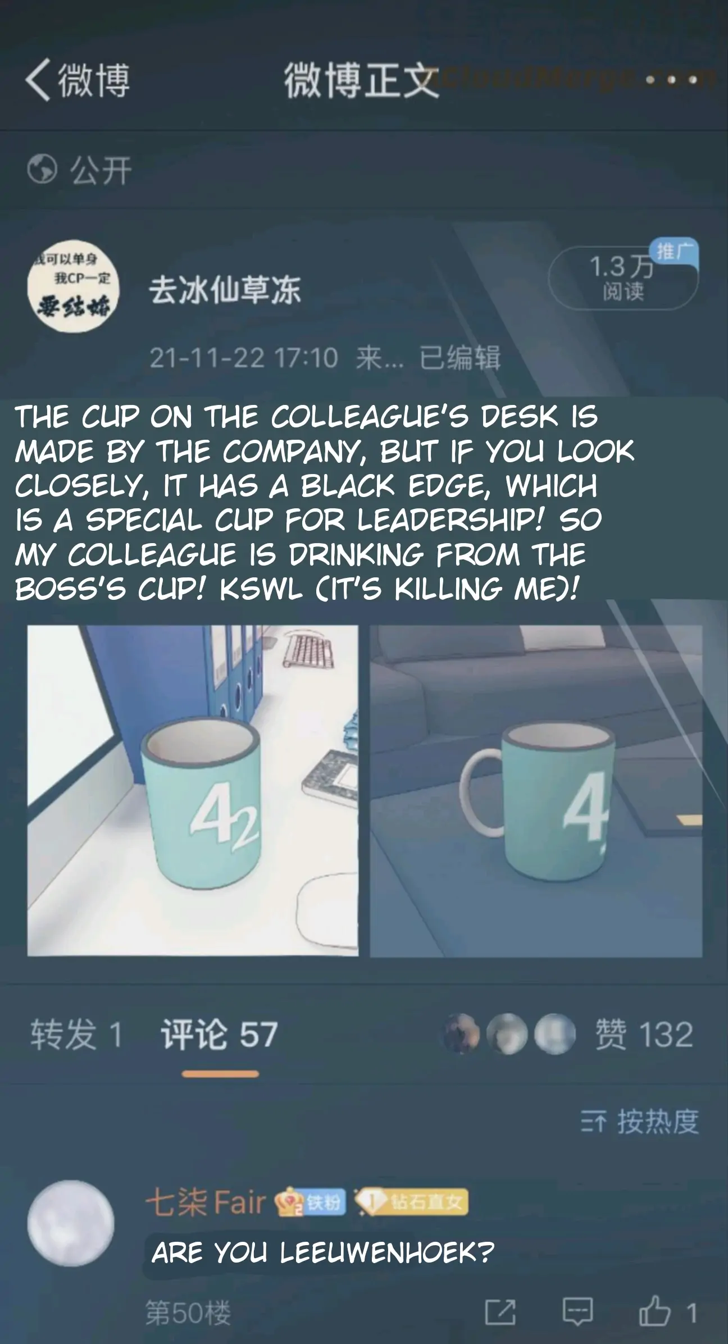
Task: Share the 七柒Fair comment via share icon
Action: click(500, 1313)
